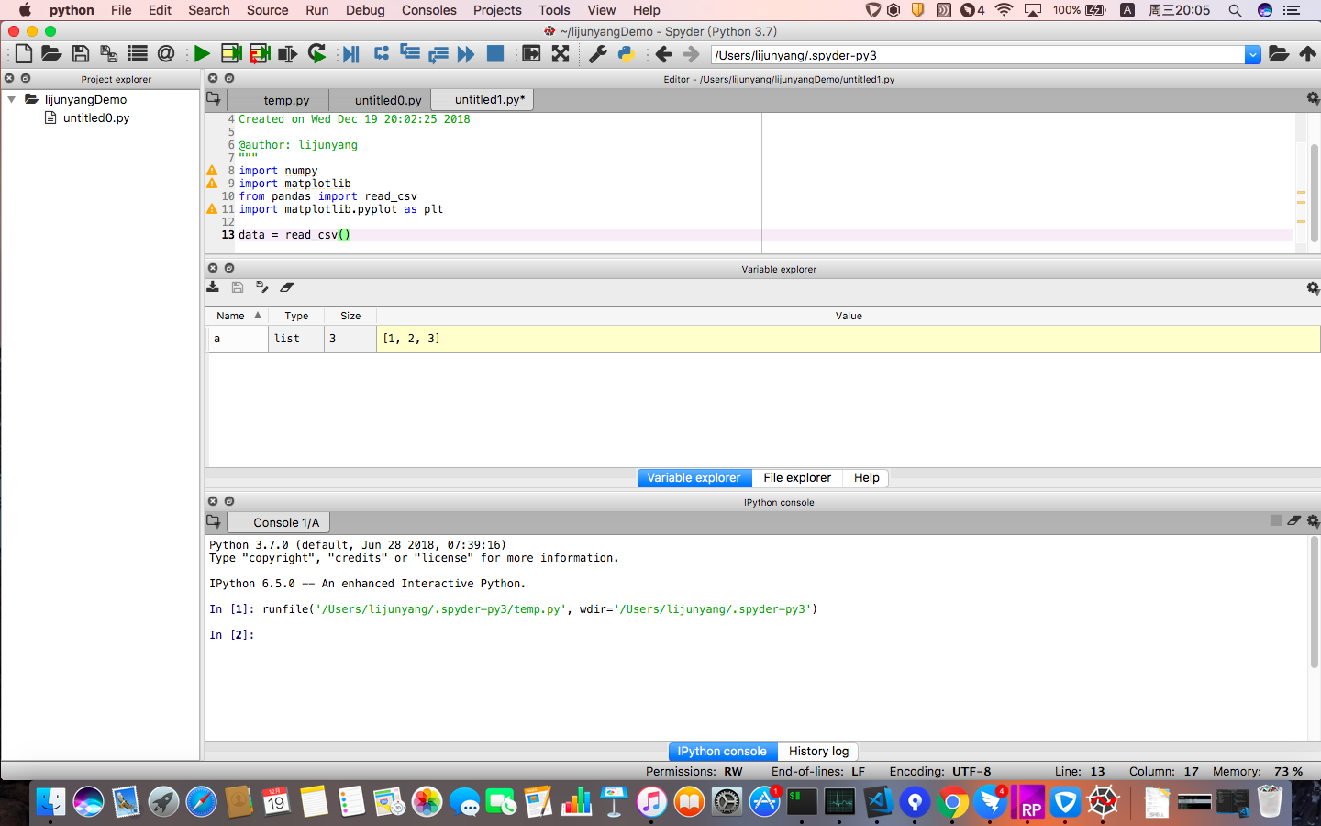Switch to History log tab
The height and width of the screenshot is (826, 1321).
point(818,752)
